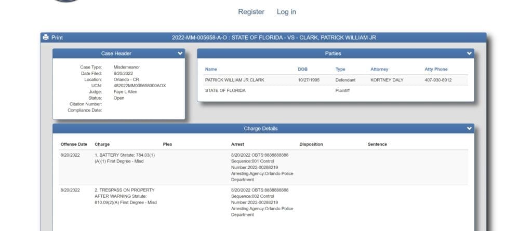This screenshot has height=231, width=532.
Task: Select the Attorney column header
Action: (379, 69)
